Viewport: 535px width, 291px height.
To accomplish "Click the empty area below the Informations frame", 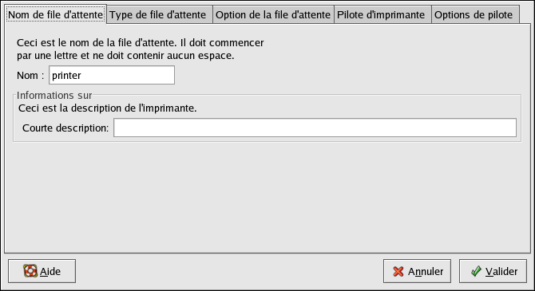I will [267, 198].
